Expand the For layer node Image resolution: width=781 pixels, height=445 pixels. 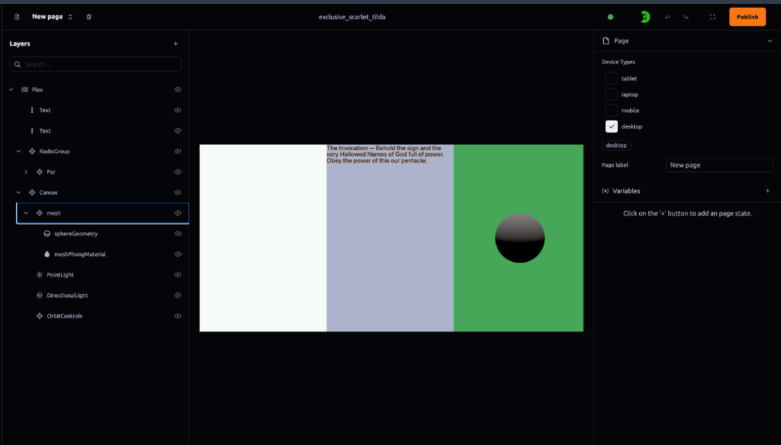coord(26,172)
